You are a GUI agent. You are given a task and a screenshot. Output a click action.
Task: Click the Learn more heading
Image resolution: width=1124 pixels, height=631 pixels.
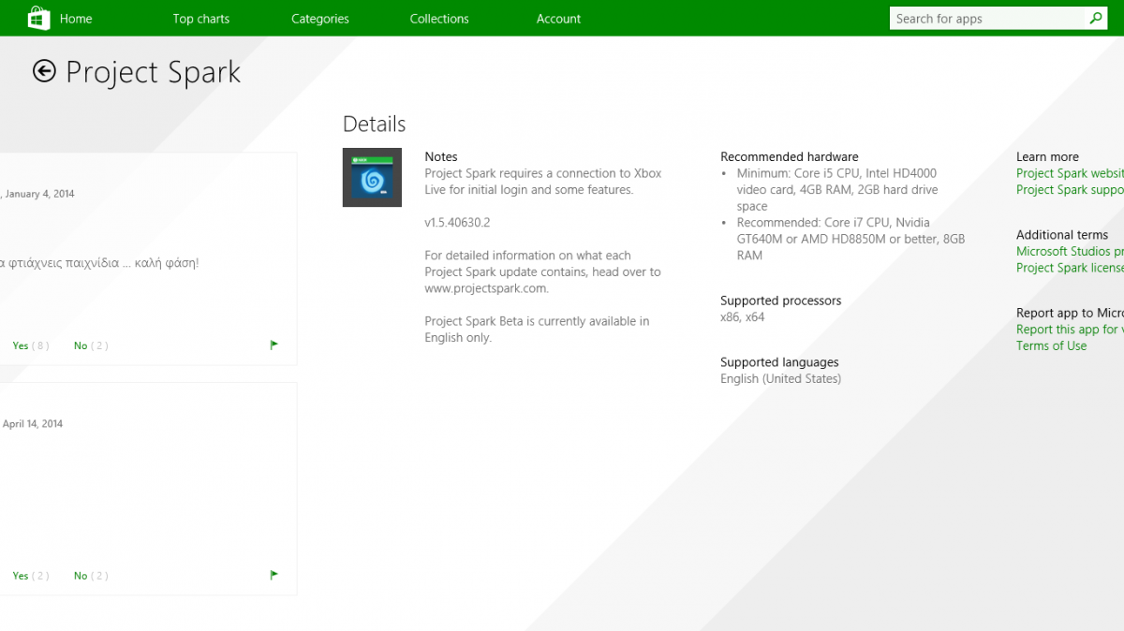(x=1048, y=157)
